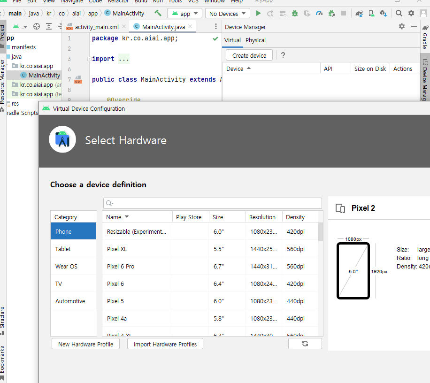
Task: Click the related XML file gutter icon at line 7
Action: 78,80
